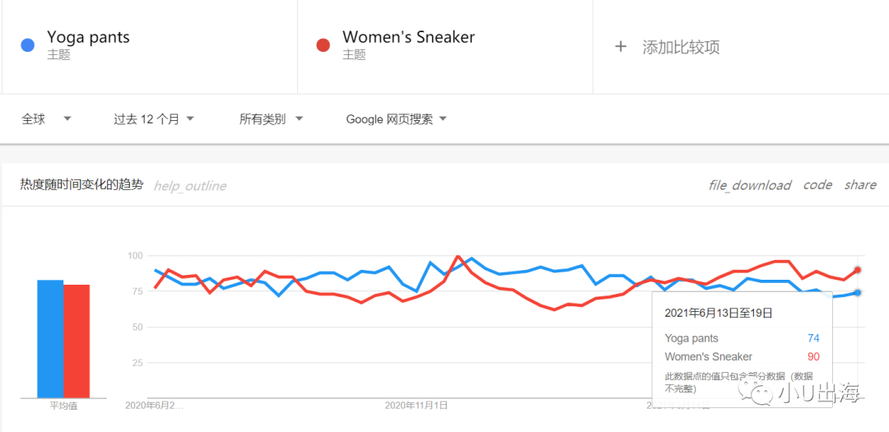The image size is (889, 432).
Task: Click the plus icon to add comparison
Action: tap(621, 47)
